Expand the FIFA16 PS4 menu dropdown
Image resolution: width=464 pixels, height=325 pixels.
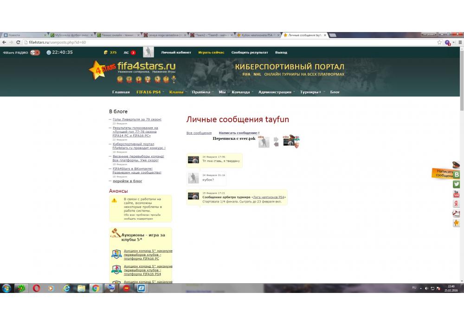pos(149,92)
